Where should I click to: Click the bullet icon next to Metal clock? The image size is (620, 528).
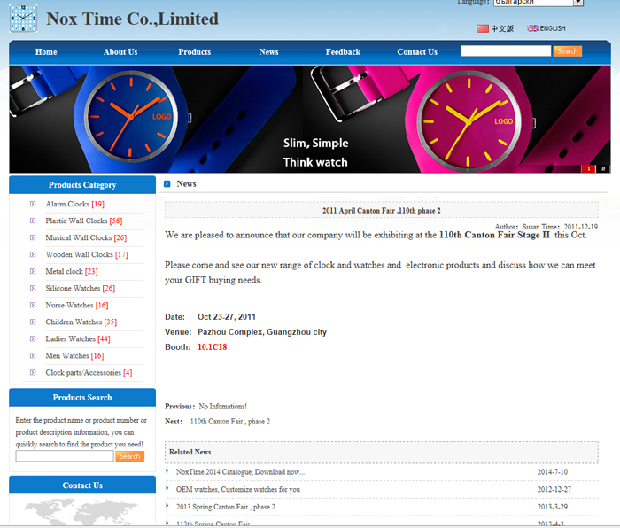[33, 272]
